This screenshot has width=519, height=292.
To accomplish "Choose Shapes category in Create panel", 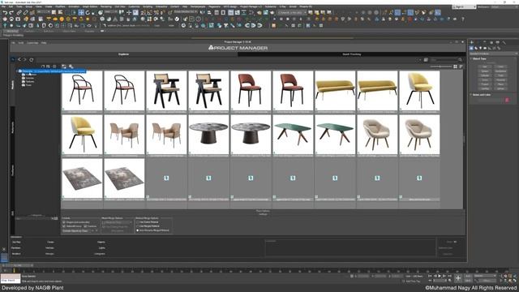I will [476, 48].
